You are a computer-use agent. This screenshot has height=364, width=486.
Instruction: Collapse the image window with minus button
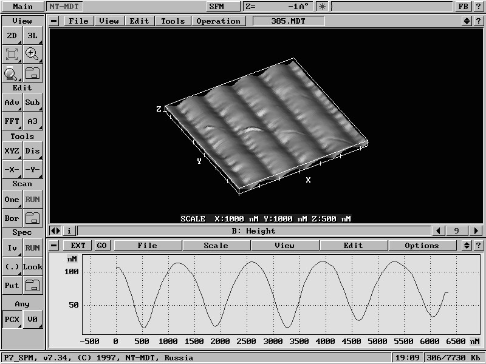tap(55, 21)
